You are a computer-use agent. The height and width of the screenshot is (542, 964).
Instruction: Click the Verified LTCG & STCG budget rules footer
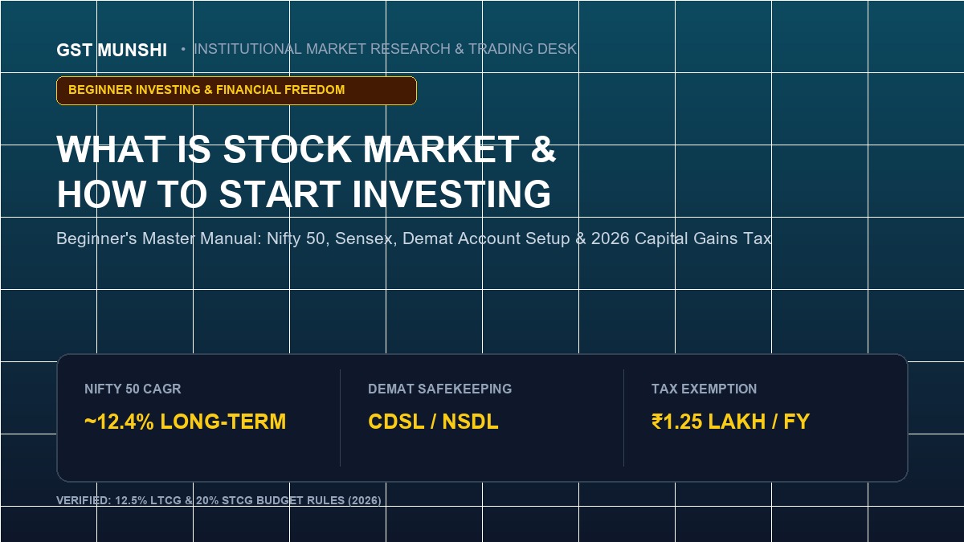(x=219, y=500)
